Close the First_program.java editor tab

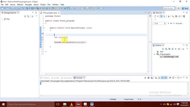[59, 13]
